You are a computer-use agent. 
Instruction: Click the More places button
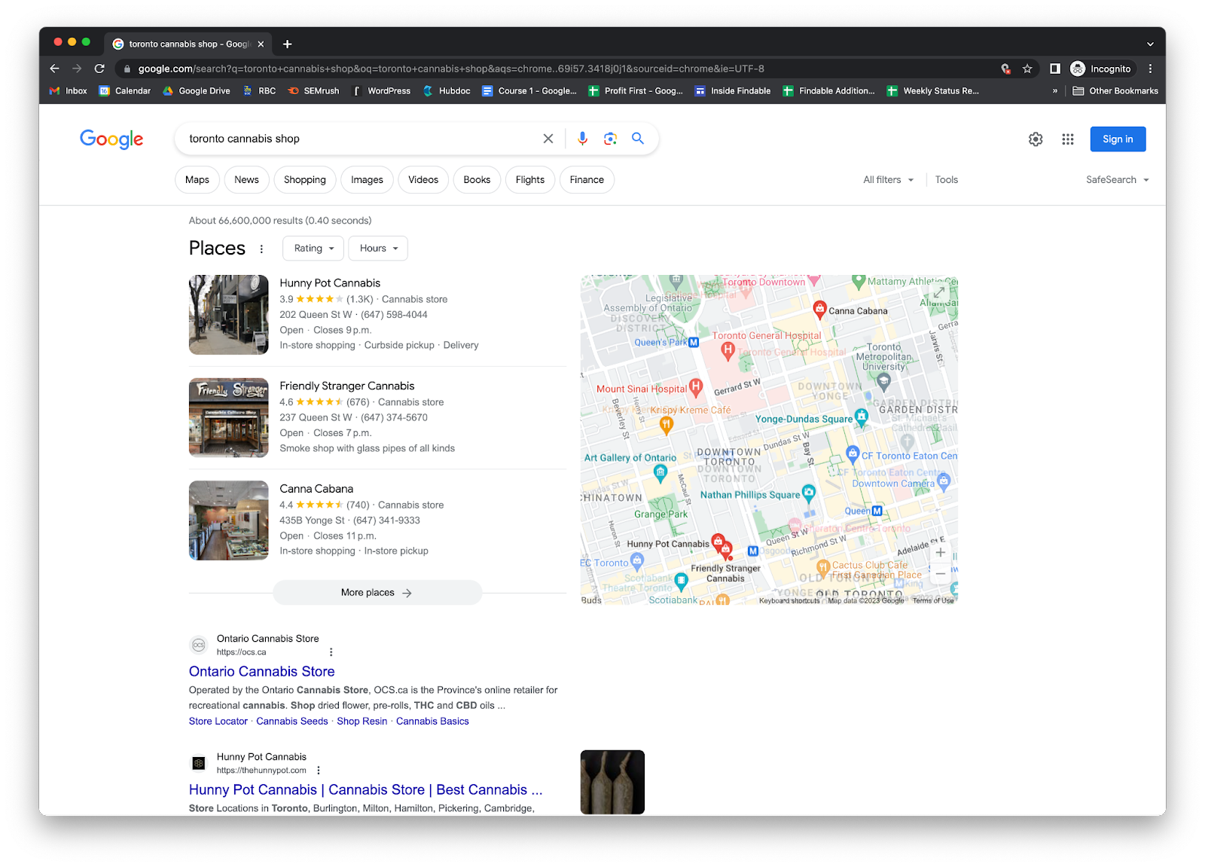377,593
